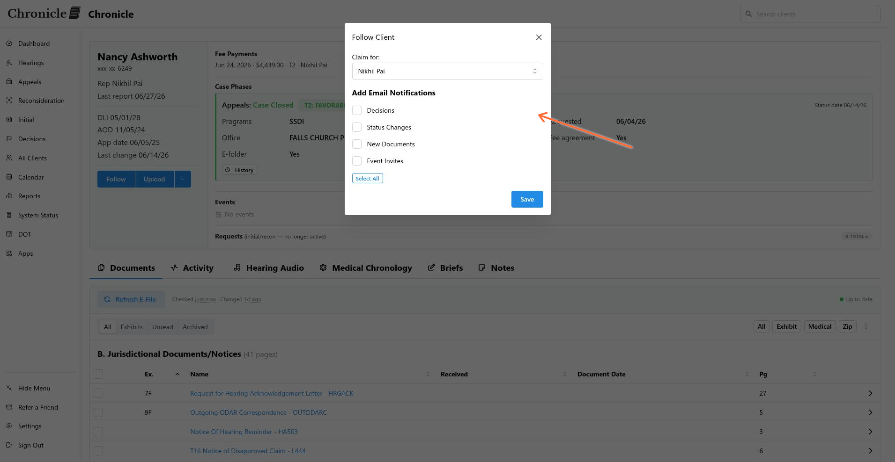Click the System Status icon
This screenshot has width=895, height=462.
click(9, 215)
